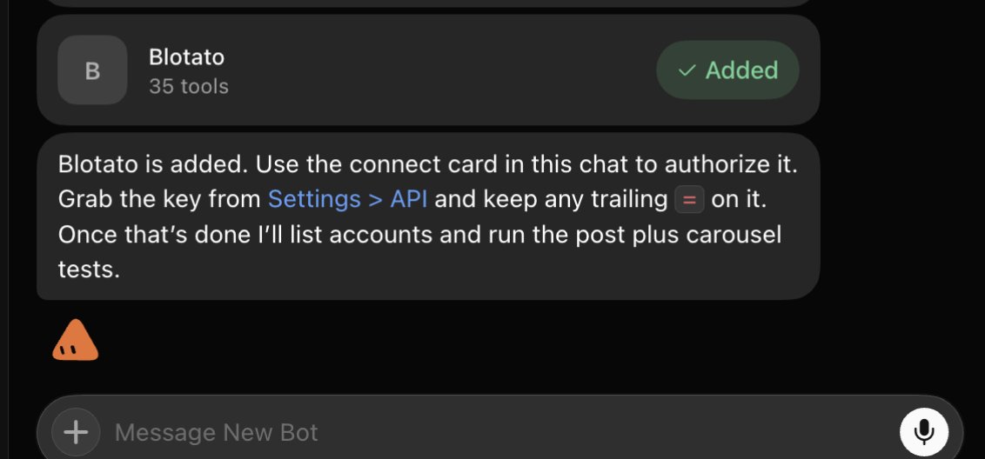Open the Settings > API link

click(x=347, y=199)
